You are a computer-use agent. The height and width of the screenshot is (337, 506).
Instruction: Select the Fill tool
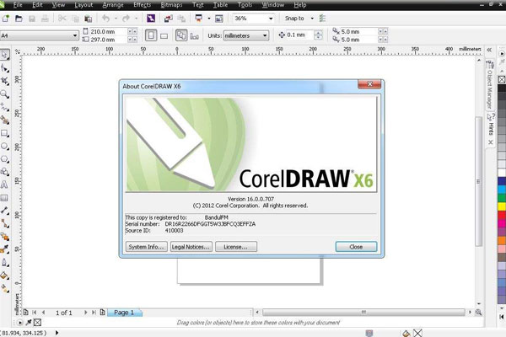click(4, 275)
